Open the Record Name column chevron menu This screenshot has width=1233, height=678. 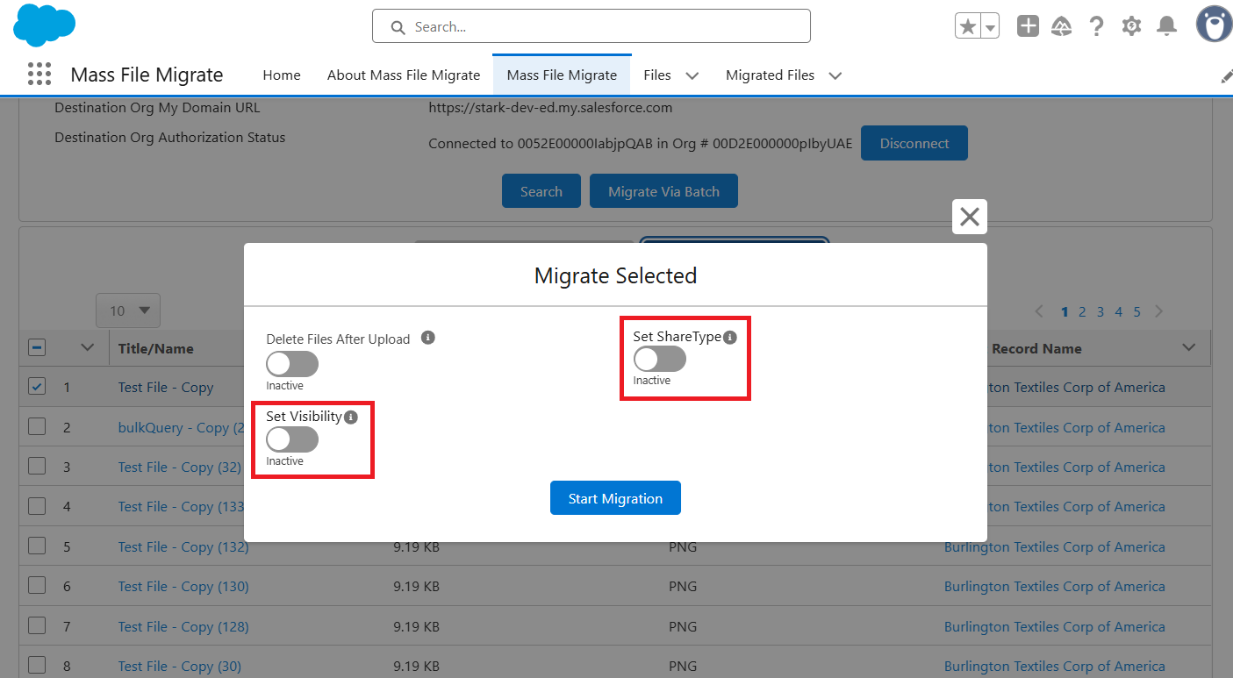(1189, 347)
